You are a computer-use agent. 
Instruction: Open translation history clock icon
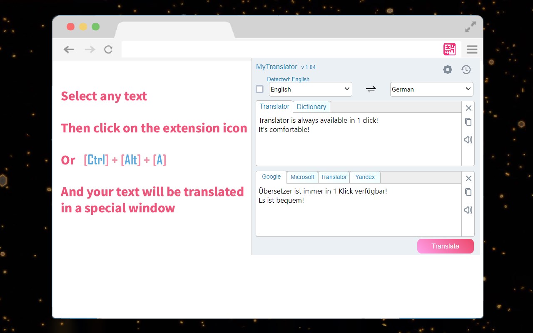pos(466,70)
